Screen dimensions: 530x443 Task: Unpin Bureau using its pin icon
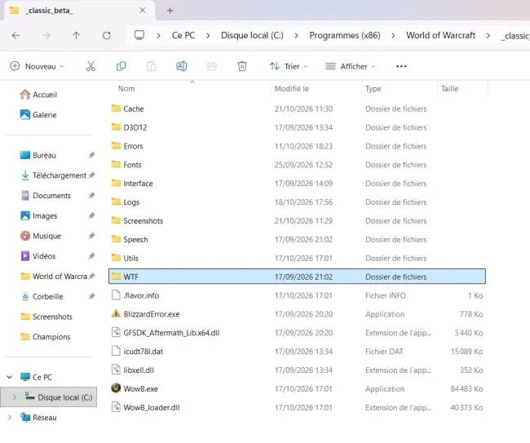coord(91,155)
